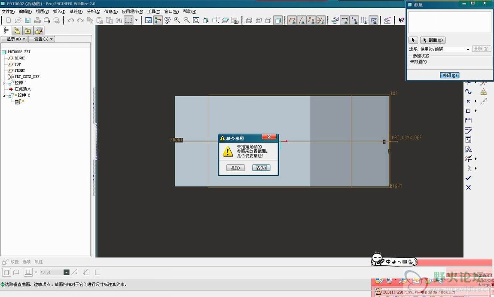Select the text sketch tool
This screenshot has height=297, width=494.
click(468, 149)
